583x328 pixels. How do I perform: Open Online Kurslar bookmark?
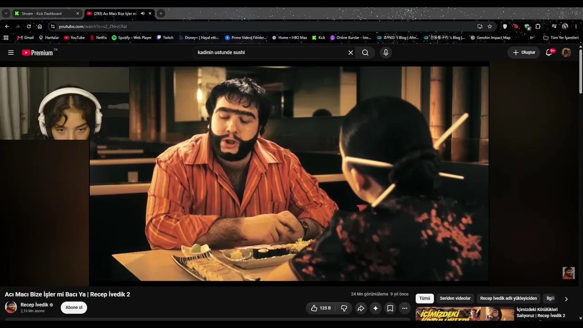tap(351, 37)
